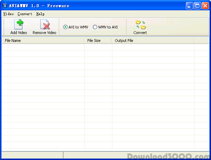Minimize the AVI&WMV window
211x160 pixels.
tap(190, 5)
